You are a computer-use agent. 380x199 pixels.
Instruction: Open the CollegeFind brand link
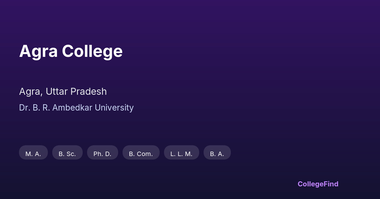pyautogui.click(x=318, y=184)
